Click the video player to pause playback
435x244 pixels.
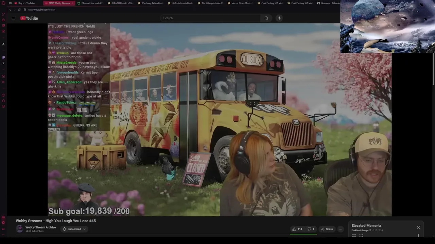point(220,120)
